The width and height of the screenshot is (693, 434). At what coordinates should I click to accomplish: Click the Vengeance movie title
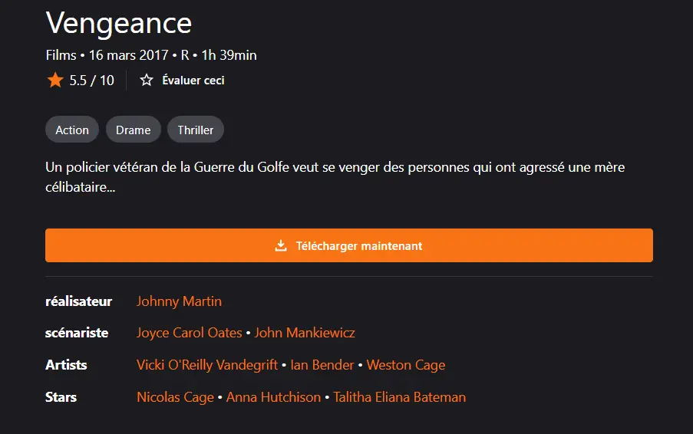(119, 23)
